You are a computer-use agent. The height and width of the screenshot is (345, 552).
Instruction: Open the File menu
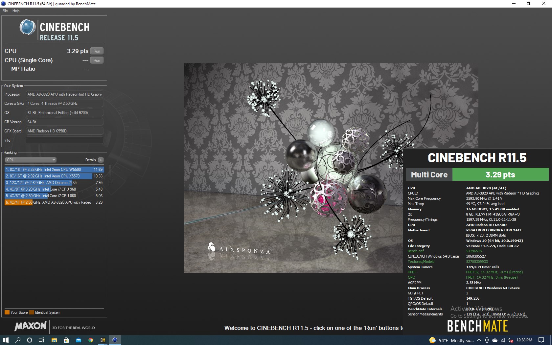[x=5, y=11]
